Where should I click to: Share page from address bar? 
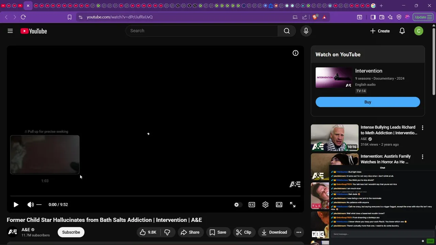tap(305, 17)
